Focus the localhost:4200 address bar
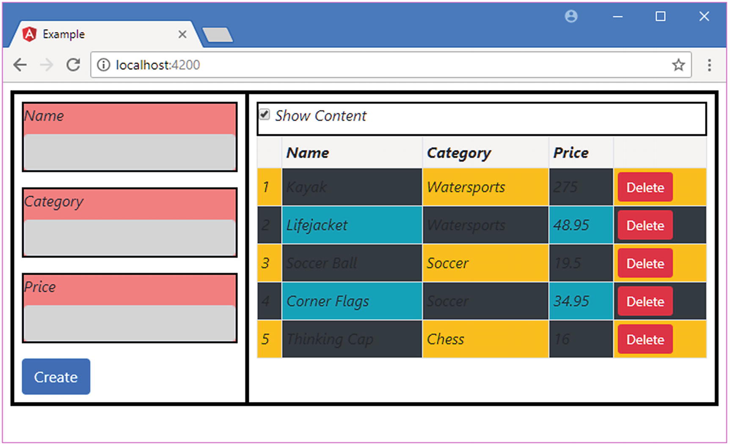Image resolution: width=730 pixels, height=446 pixels. pos(391,65)
